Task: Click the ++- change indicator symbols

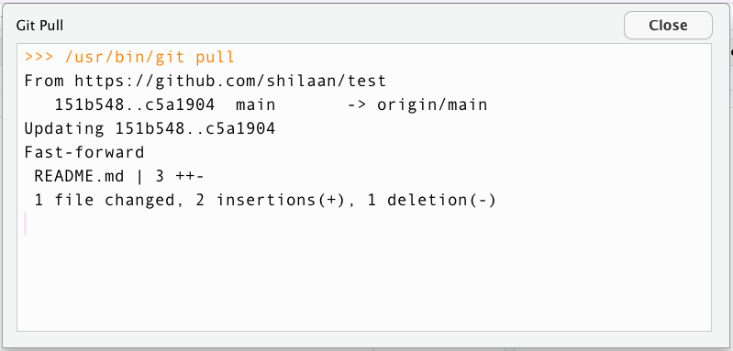Action: click(x=190, y=177)
